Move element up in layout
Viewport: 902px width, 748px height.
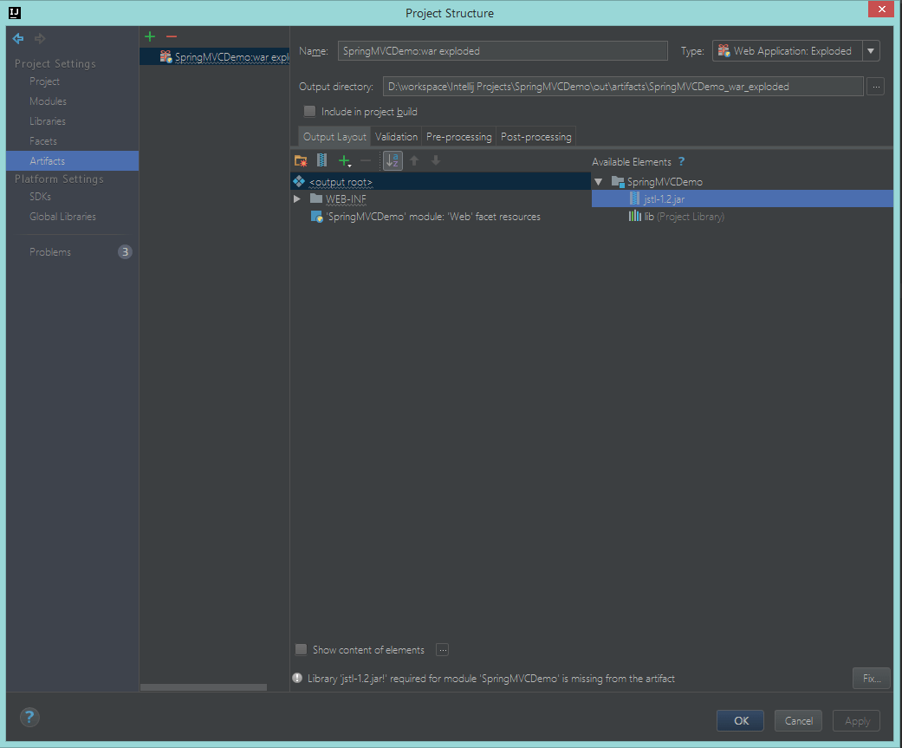pos(414,160)
